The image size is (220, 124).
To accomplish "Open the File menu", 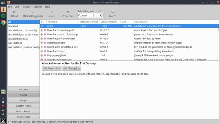I will point(10,7).
